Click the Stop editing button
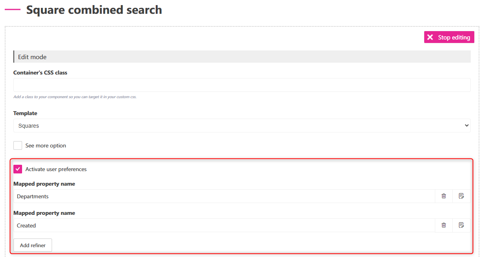This screenshot has width=481, height=257. [x=449, y=37]
